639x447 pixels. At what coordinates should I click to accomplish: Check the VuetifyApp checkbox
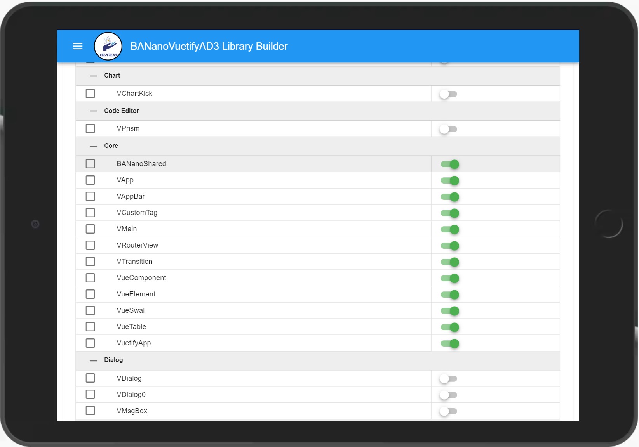click(91, 343)
